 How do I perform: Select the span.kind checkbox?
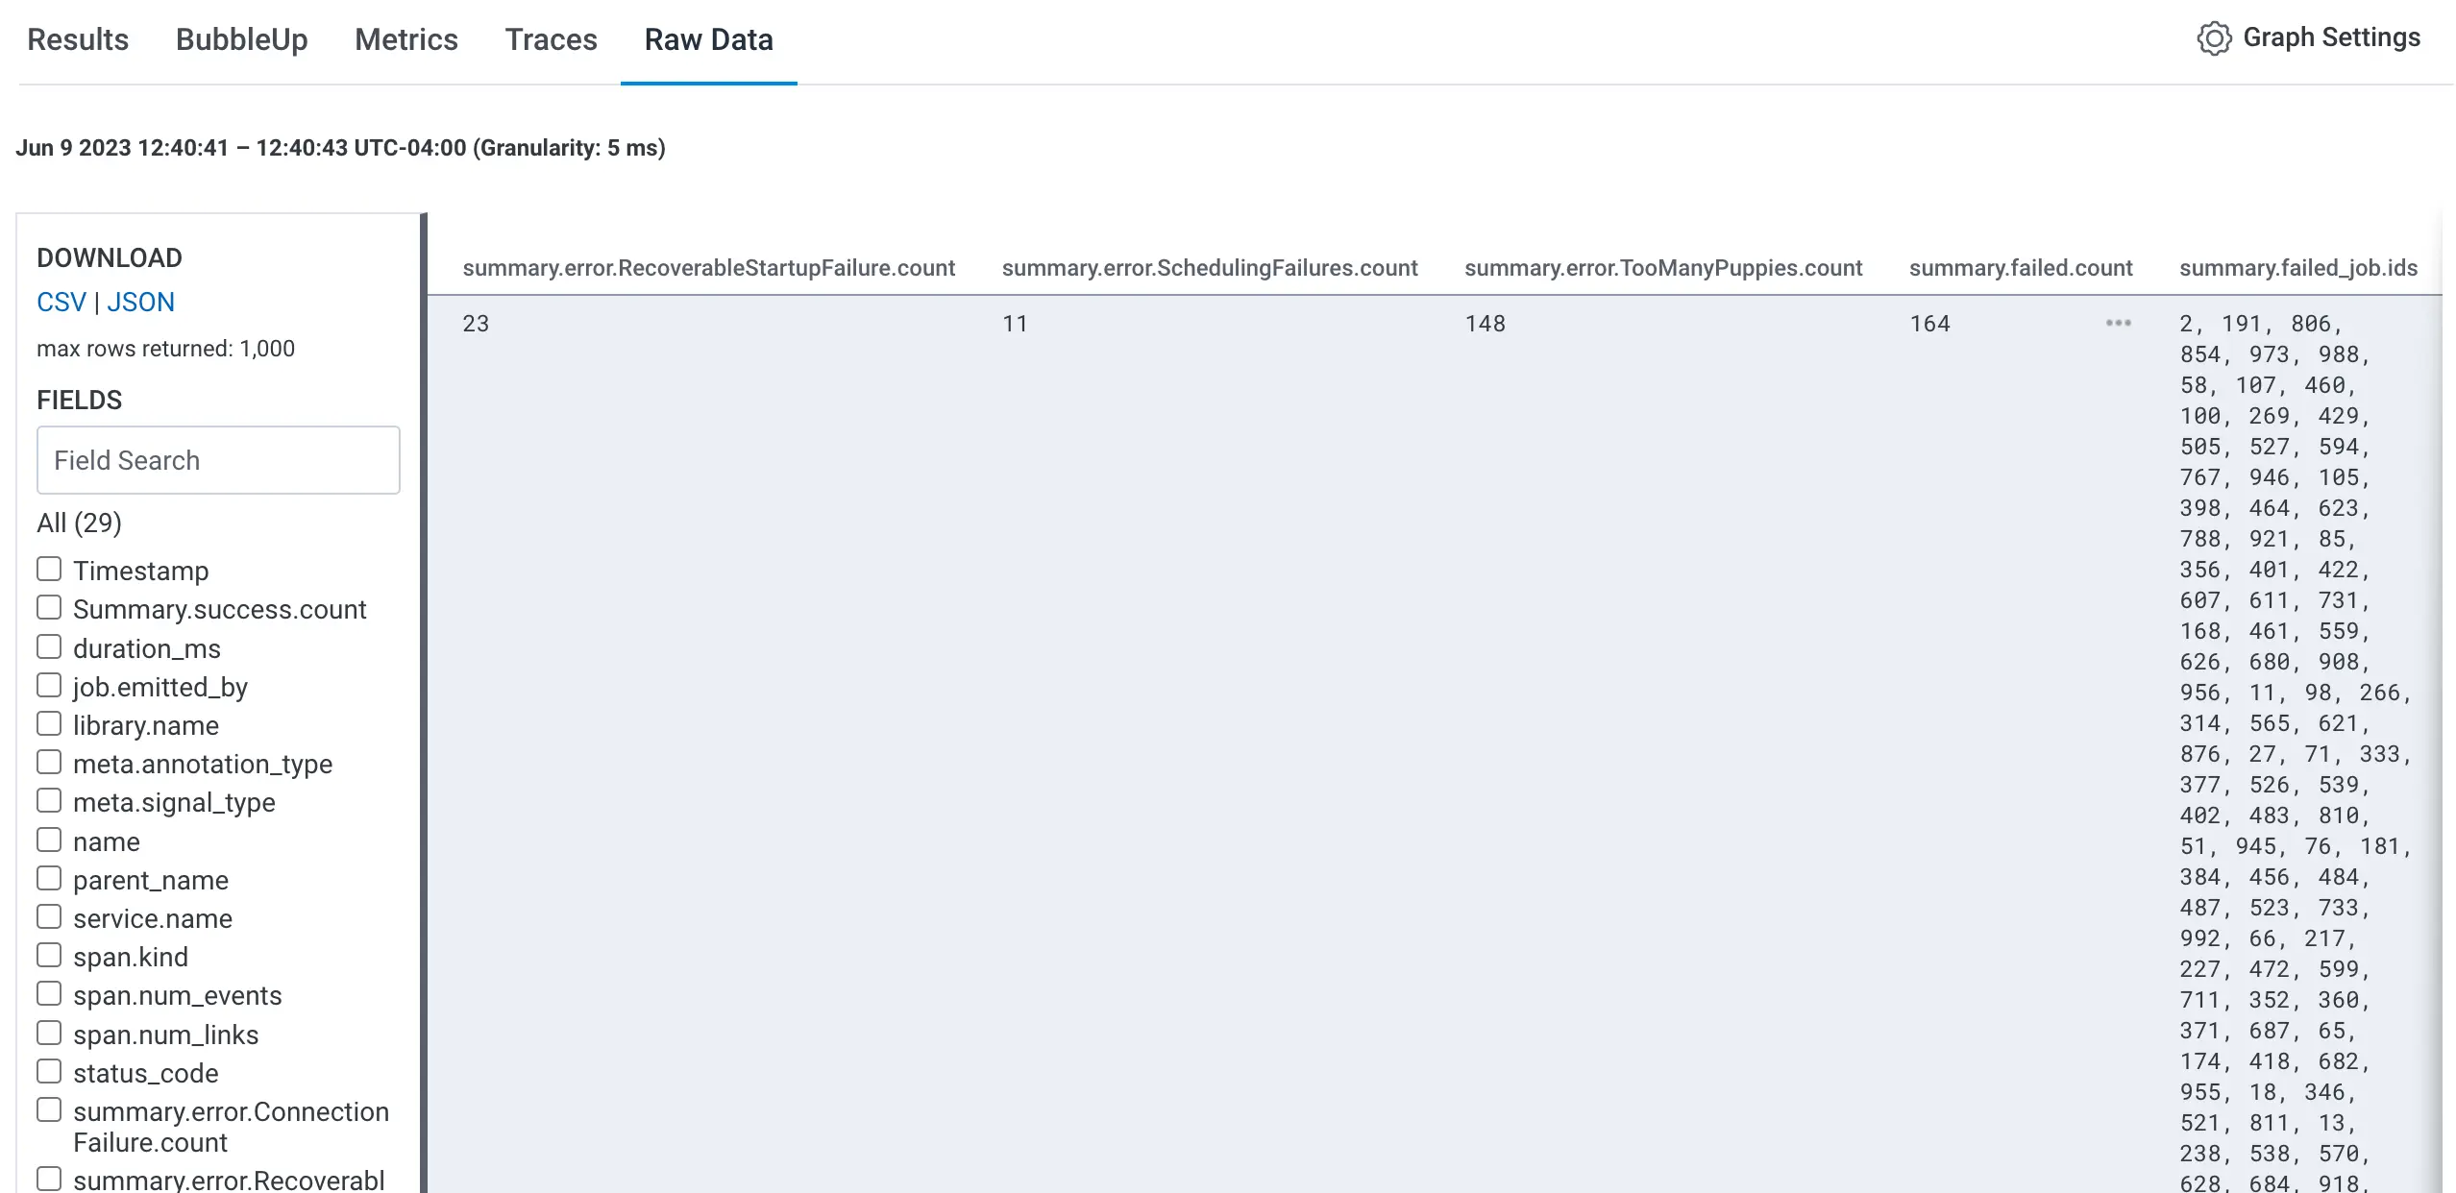coord(49,956)
